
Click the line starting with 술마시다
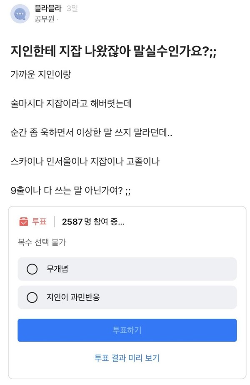pos(71,104)
